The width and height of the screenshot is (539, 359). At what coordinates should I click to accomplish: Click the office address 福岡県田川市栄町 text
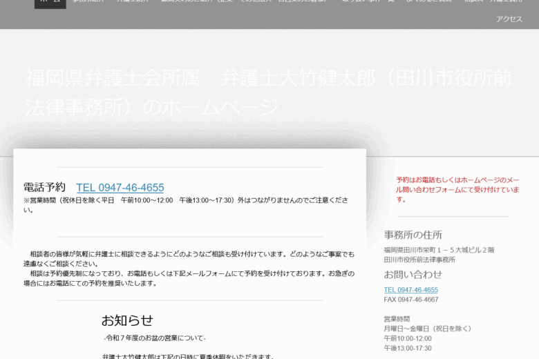click(x=439, y=250)
